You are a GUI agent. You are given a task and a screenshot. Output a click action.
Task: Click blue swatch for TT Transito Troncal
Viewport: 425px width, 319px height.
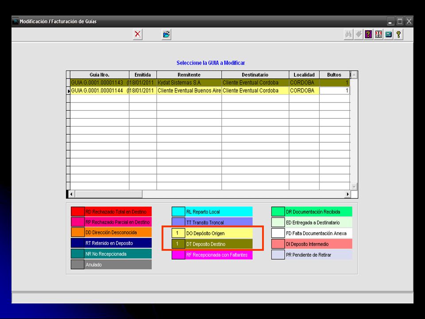[178, 222]
